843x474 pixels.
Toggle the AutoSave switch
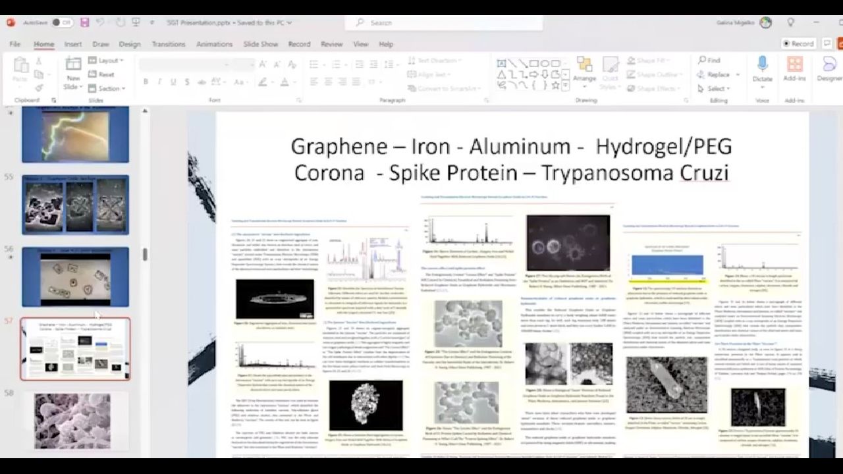click(x=62, y=22)
